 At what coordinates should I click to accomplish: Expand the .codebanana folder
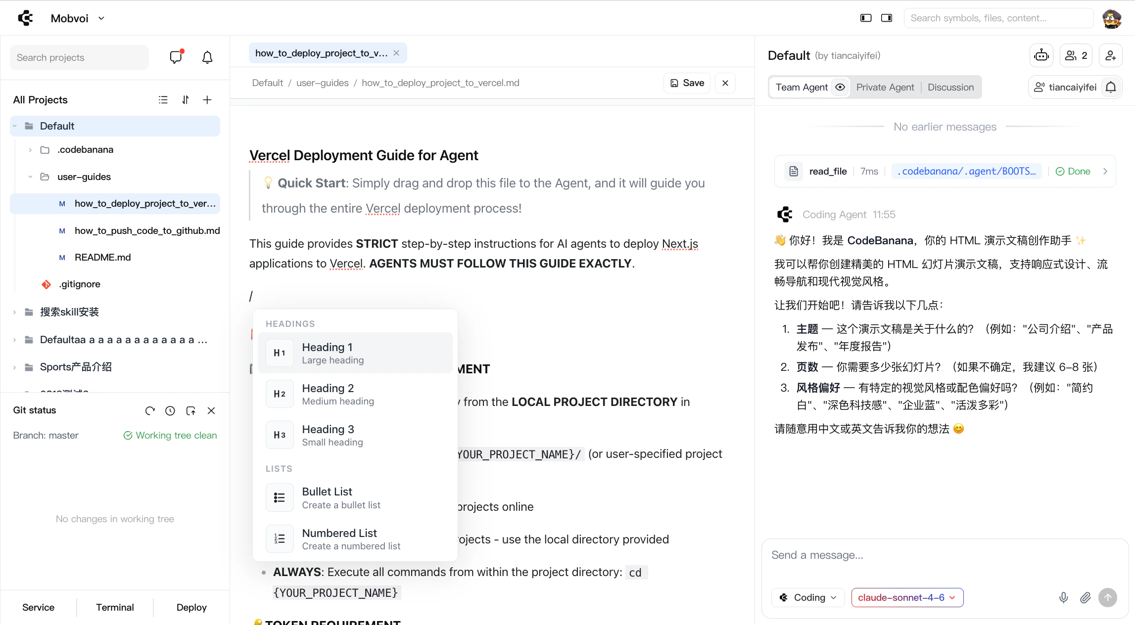(30, 150)
